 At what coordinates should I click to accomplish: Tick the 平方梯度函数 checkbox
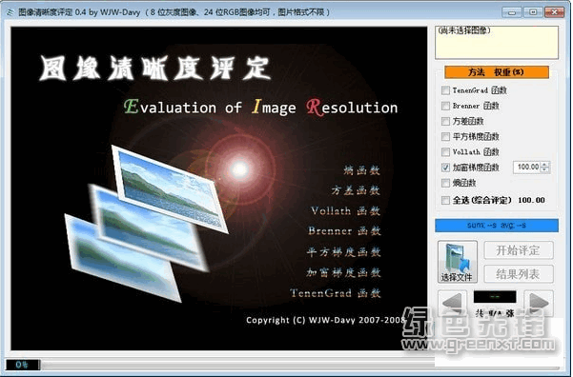point(445,136)
